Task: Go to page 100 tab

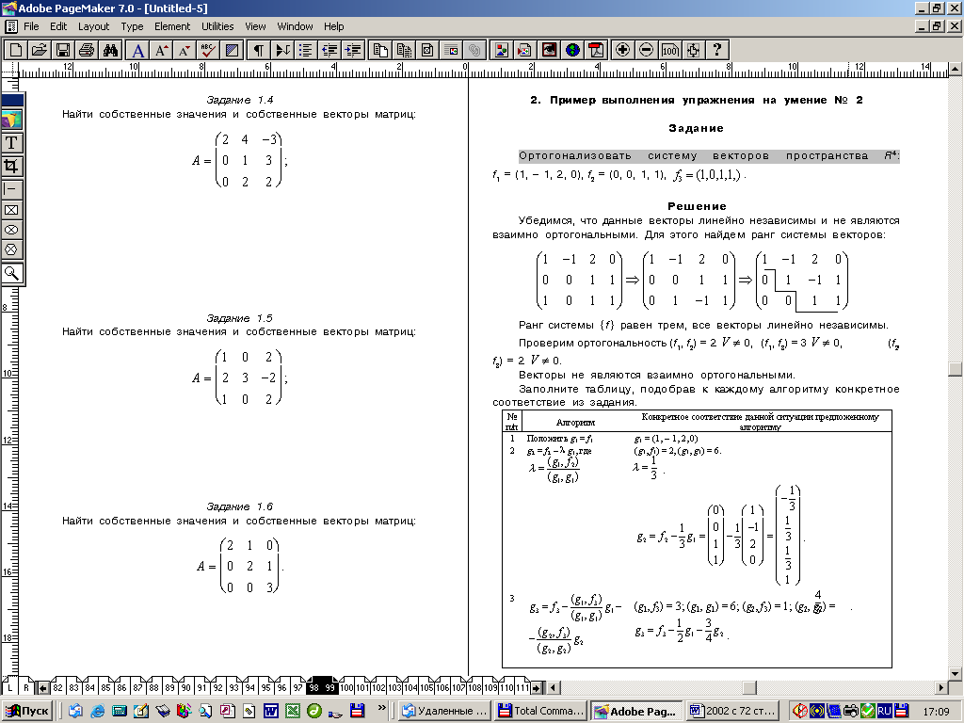Action: point(346,687)
